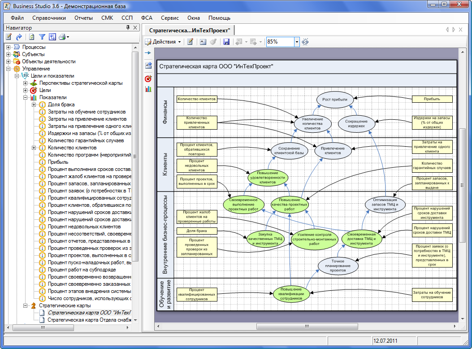Click the edit properties icon in Navigator toolbar
Viewport: 472px width, 349px height.
click(9, 37)
